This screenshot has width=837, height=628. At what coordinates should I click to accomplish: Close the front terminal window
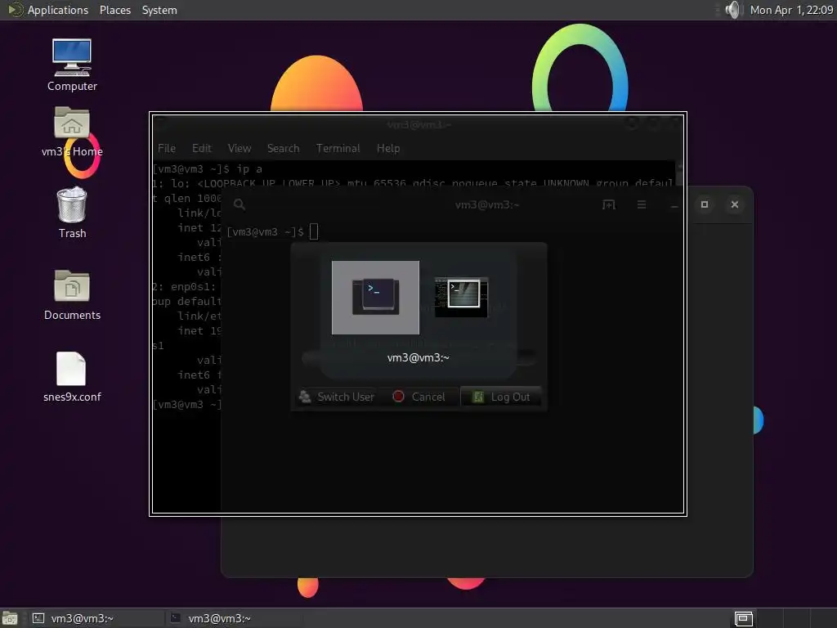735,204
